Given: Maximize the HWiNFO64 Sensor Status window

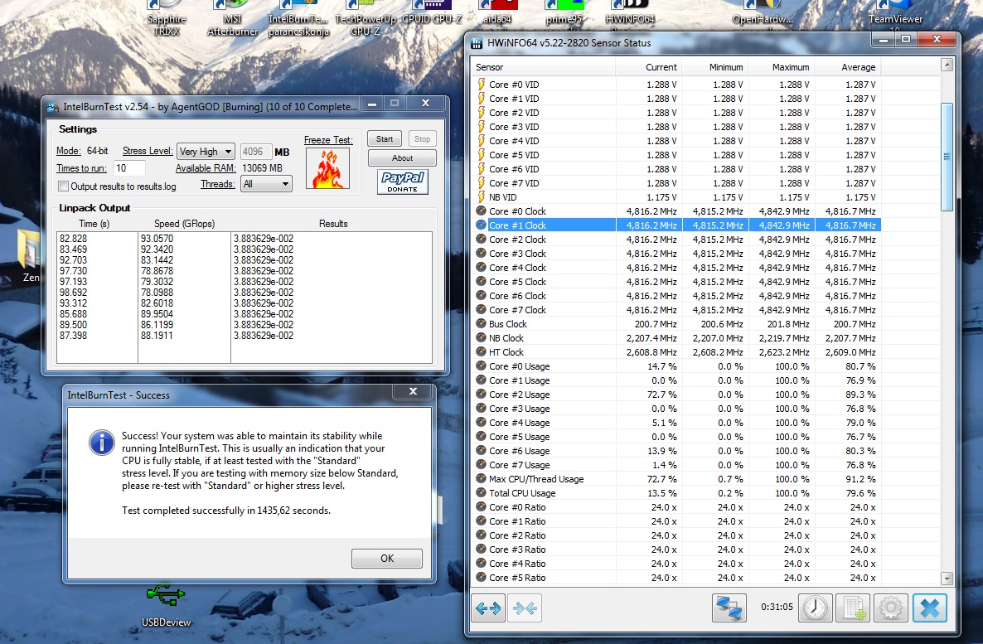Looking at the screenshot, I should pos(905,40).
